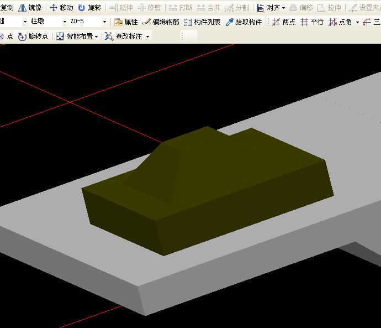Activate the 移动 move tool

[61, 8]
